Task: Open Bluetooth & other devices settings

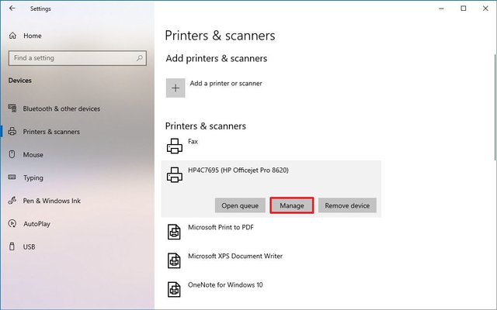Action: 61,108
